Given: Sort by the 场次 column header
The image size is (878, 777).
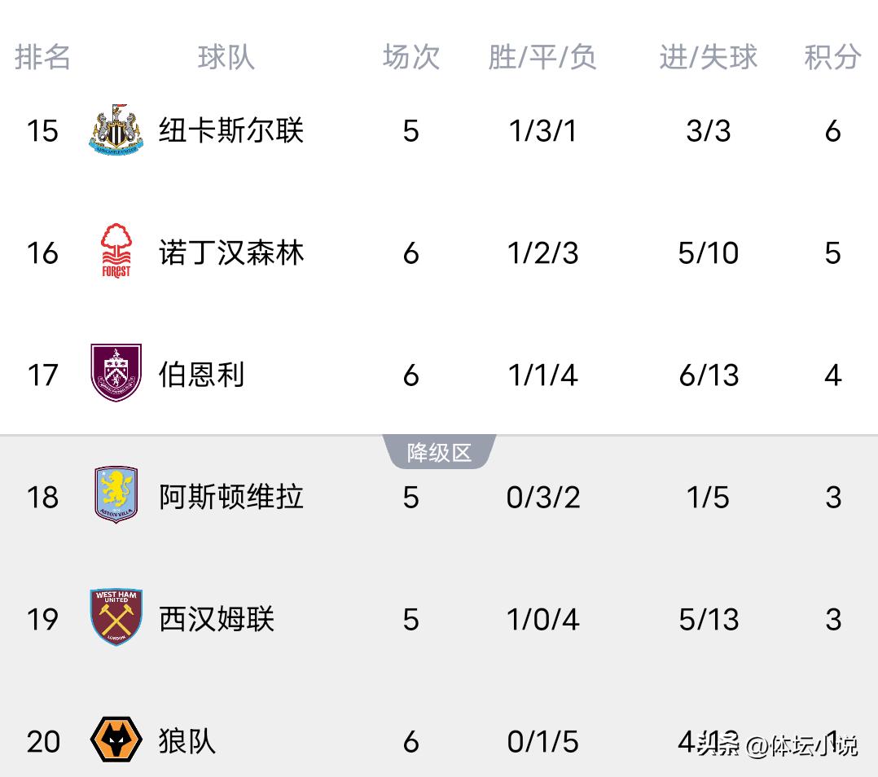Looking at the screenshot, I should [x=410, y=57].
